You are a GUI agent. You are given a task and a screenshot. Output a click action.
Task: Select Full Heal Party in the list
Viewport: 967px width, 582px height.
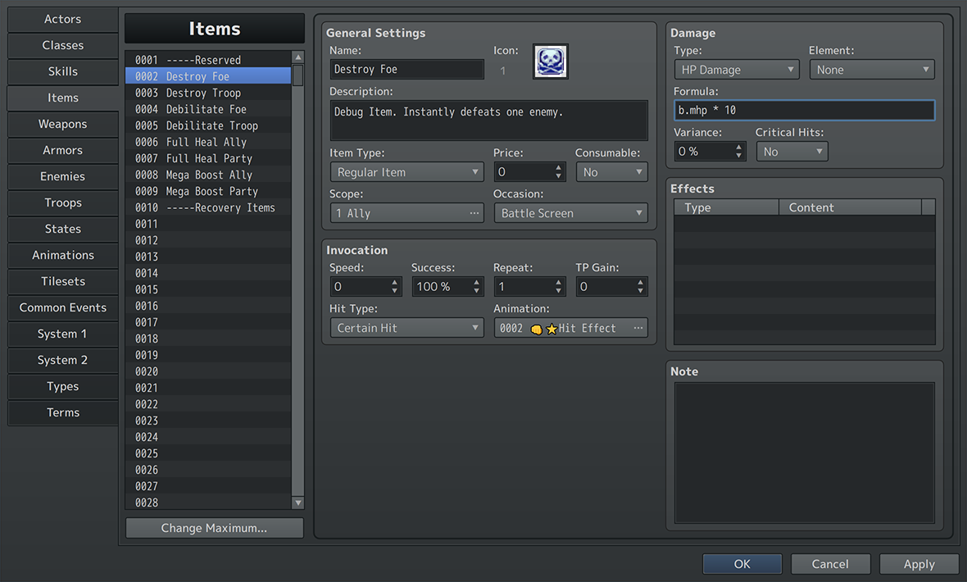pos(209,158)
